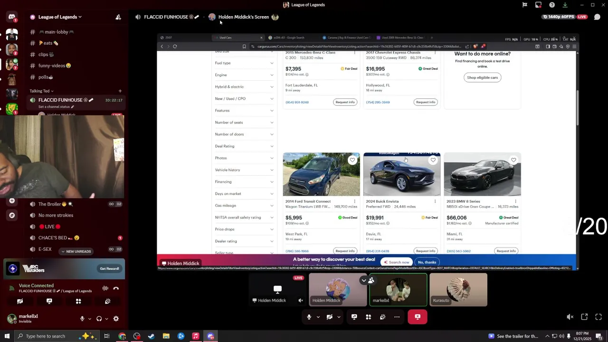Open Discord direct messages home icon
The image size is (608, 342).
click(12, 18)
